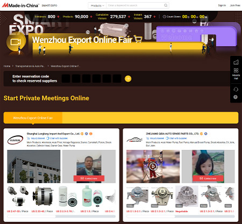Go to Home breadcrumb
242x224 pixels.
[7, 66]
